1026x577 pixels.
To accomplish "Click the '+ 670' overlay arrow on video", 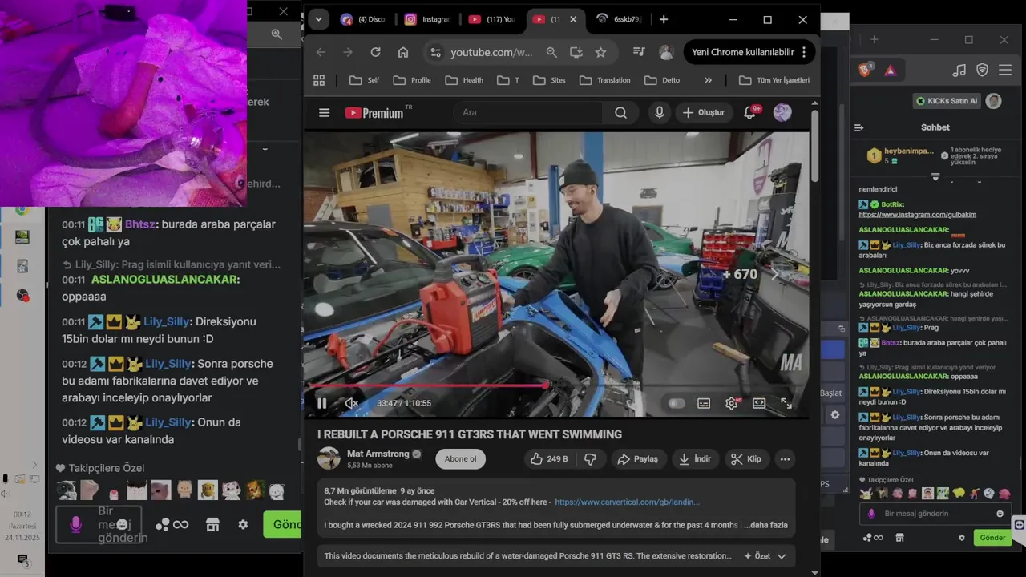I will point(775,274).
